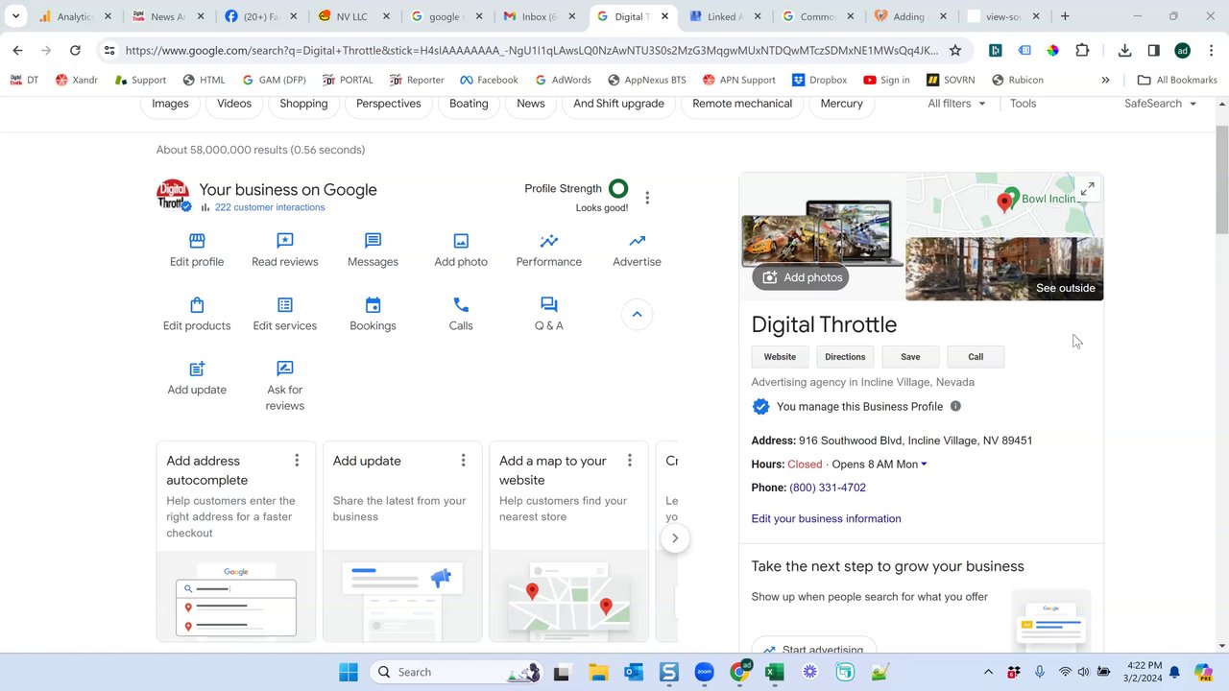
Task: Expand the map in the knowledge panel
Action: 1087,190
